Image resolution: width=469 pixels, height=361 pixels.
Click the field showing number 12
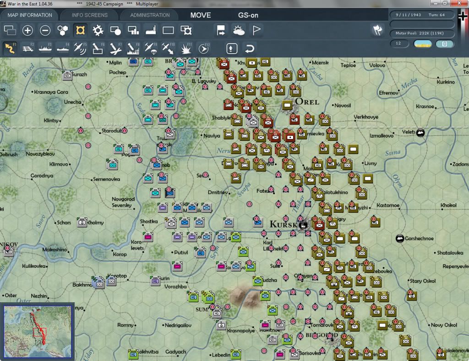[x=399, y=44]
